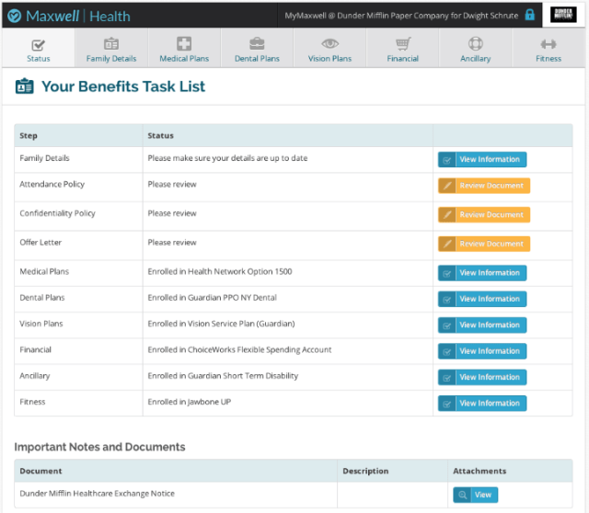Screen dimensions: 589x513
Task: Click the Vision Plans eye icon
Action: [x=329, y=44]
